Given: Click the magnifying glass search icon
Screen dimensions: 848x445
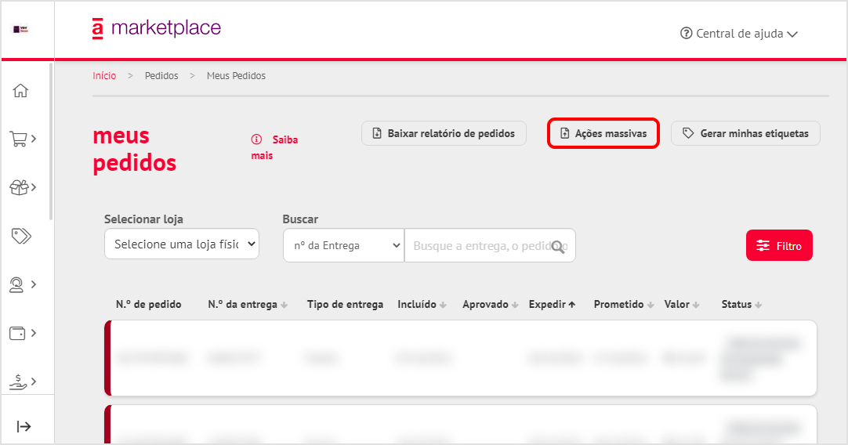Looking at the screenshot, I should [x=559, y=247].
